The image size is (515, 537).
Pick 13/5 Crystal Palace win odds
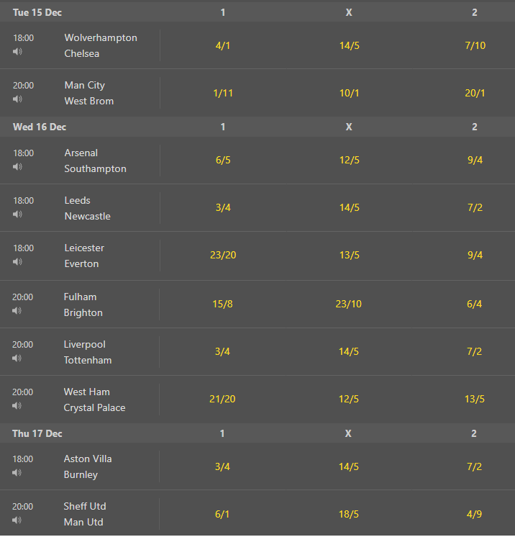[474, 399]
